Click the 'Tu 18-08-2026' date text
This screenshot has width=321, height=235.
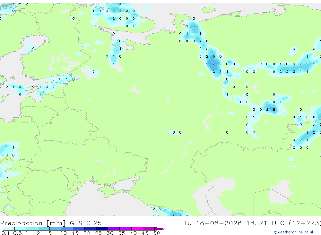pos(213,223)
